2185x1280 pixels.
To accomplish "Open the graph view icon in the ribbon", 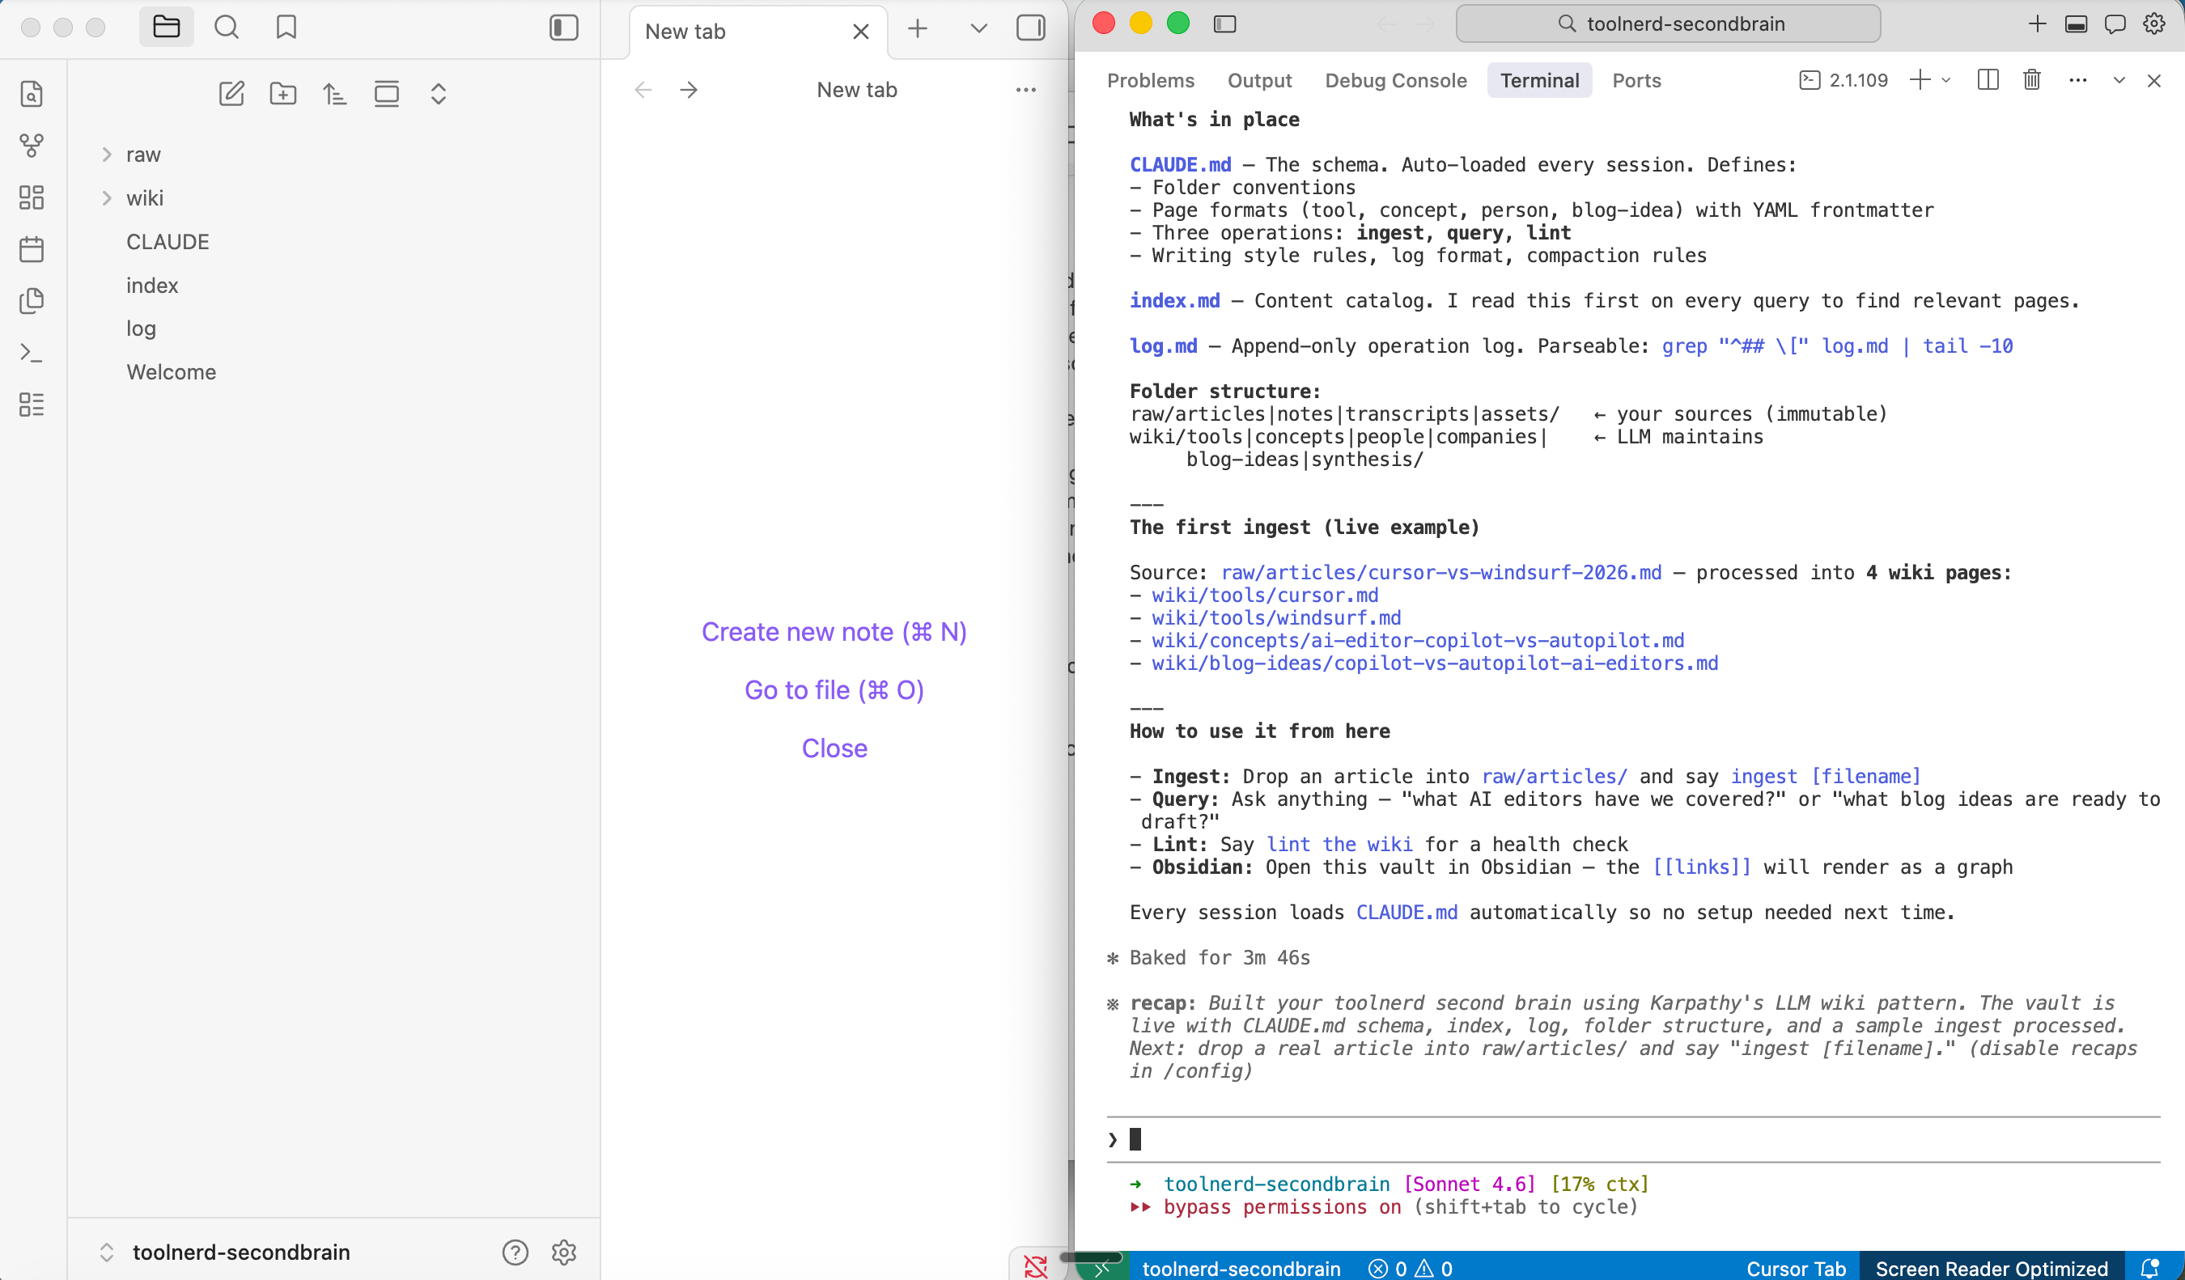I will click(x=32, y=145).
